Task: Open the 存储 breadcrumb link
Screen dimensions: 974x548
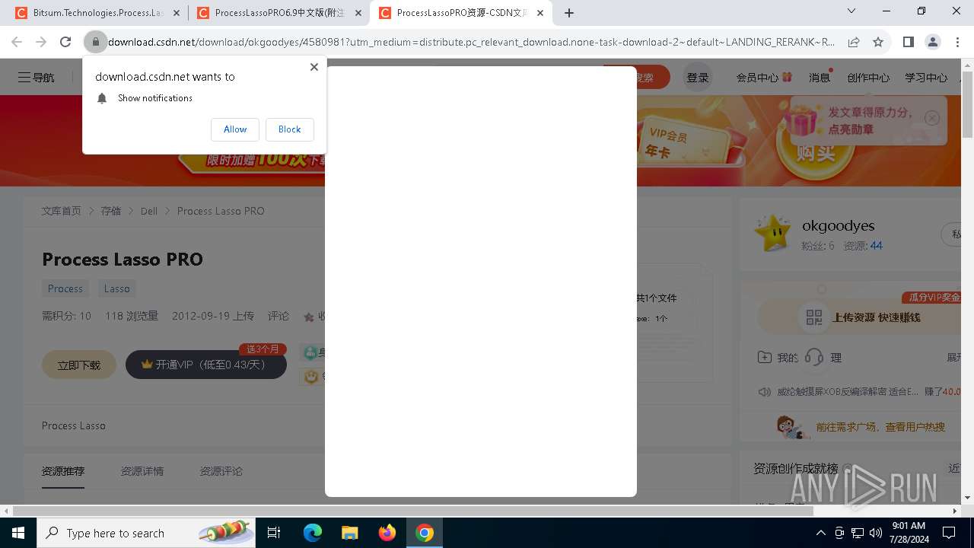Action: (111, 211)
